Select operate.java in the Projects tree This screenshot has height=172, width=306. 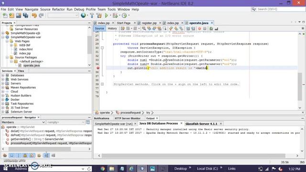tap(32, 65)
